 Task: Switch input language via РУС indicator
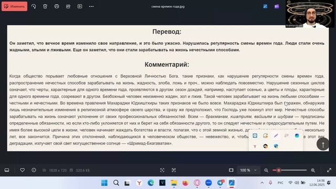tap(280, 183)
